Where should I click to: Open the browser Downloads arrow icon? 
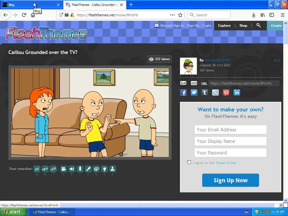coord(254,15)
